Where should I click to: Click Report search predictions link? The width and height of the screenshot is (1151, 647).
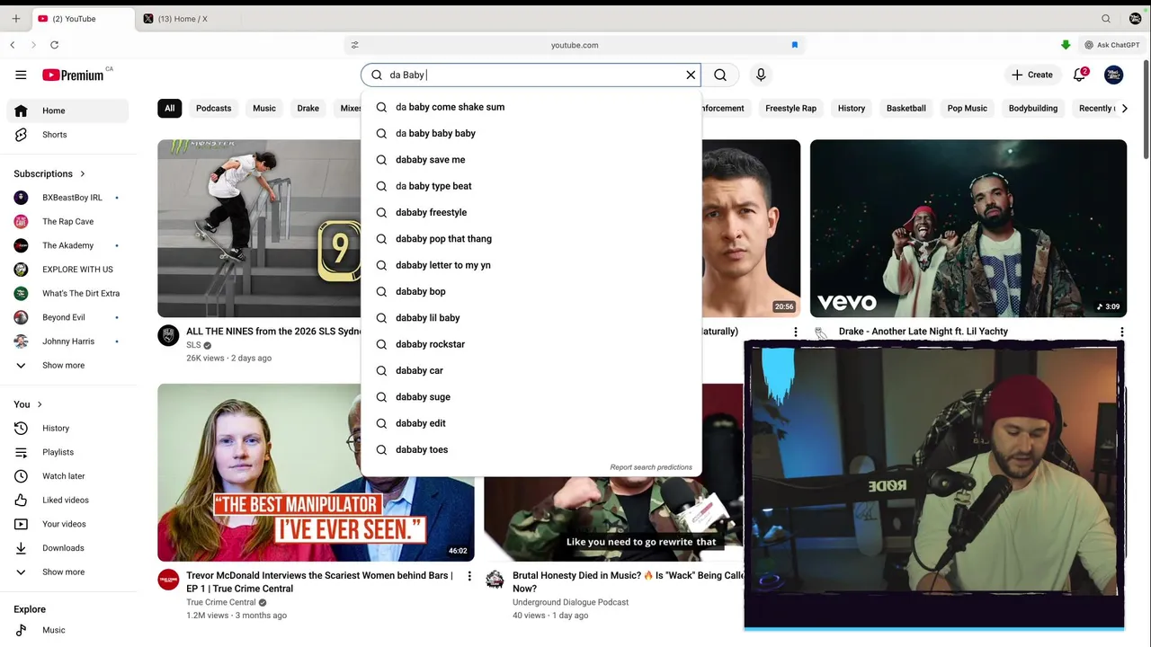[x=651, y=467]
